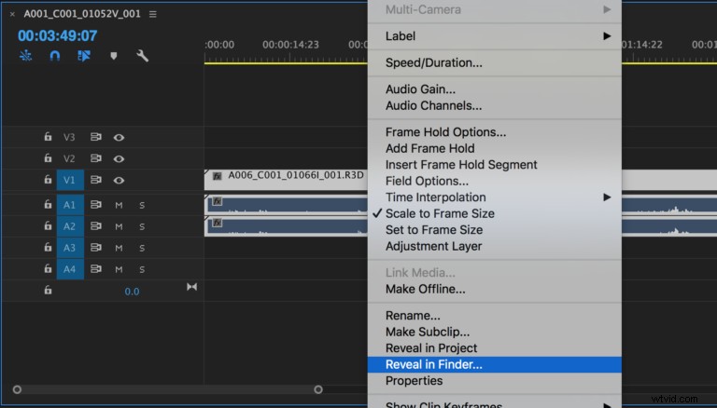Choose Speed/Duration... from context menu

click(494, 62)
